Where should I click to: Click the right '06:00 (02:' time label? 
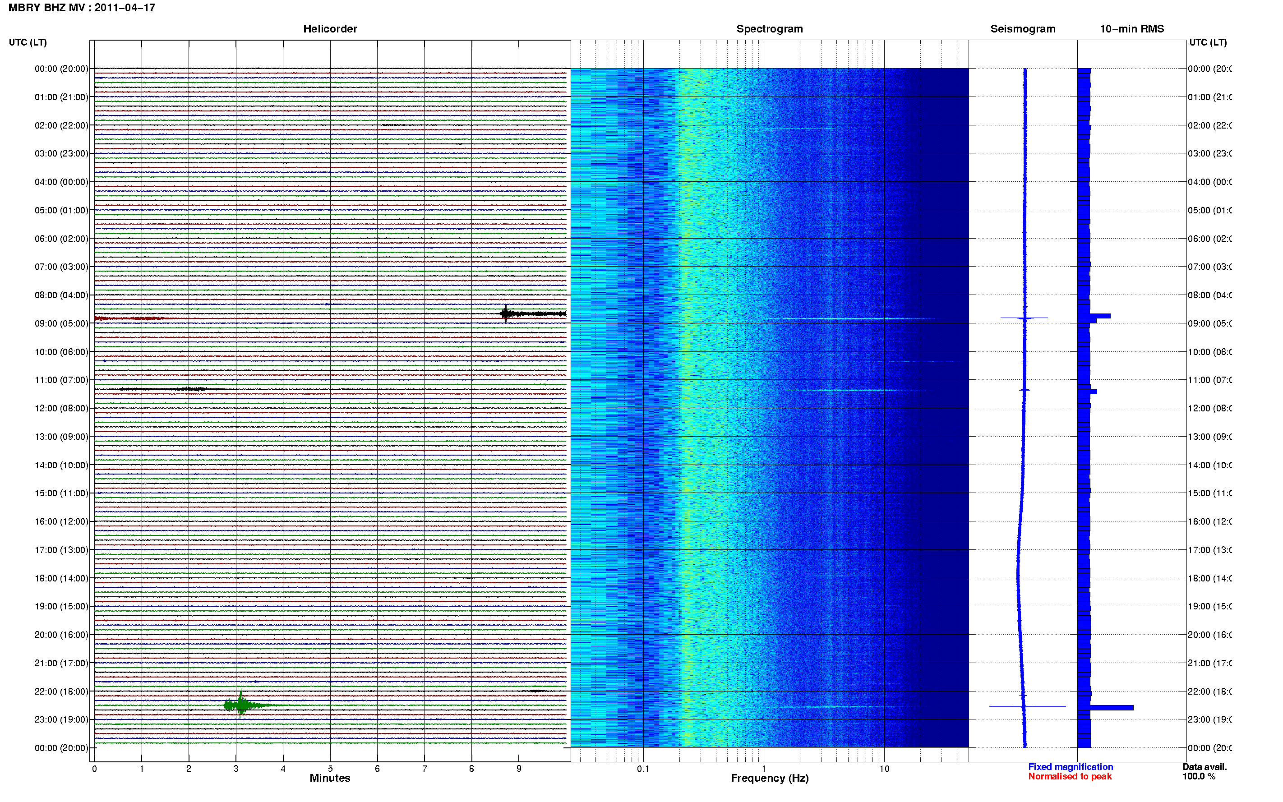1210,239
